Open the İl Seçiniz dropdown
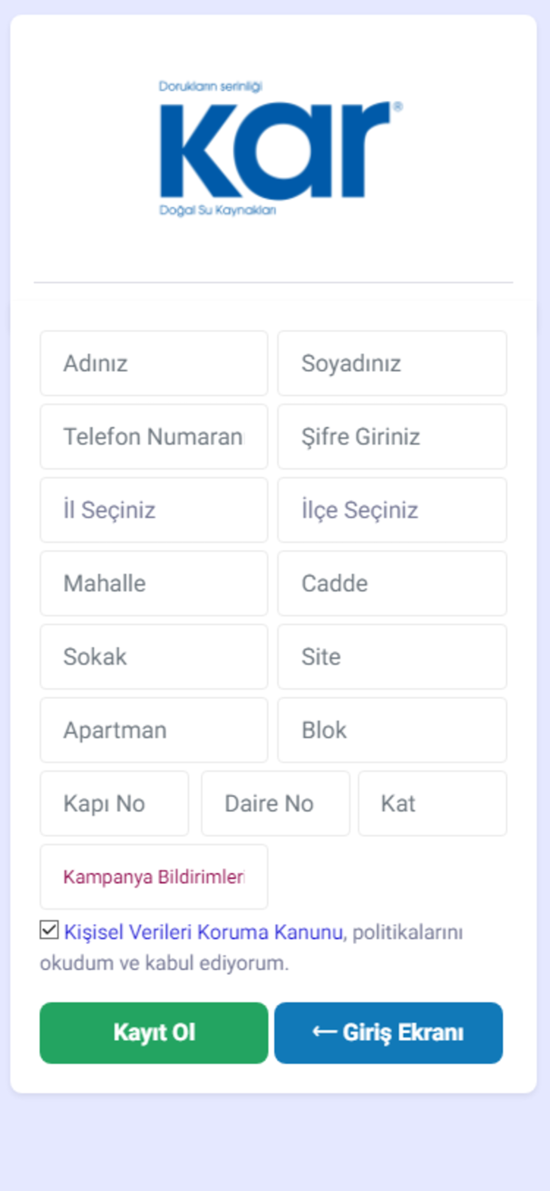The width and height of the screenshot is (550, 1191). [x=154, y=510]
